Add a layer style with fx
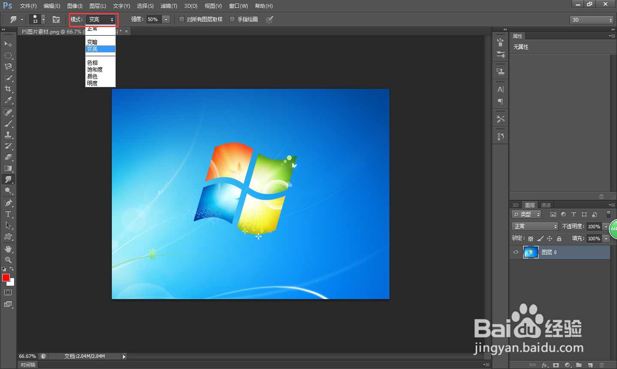617x369 pixels. 545,365
